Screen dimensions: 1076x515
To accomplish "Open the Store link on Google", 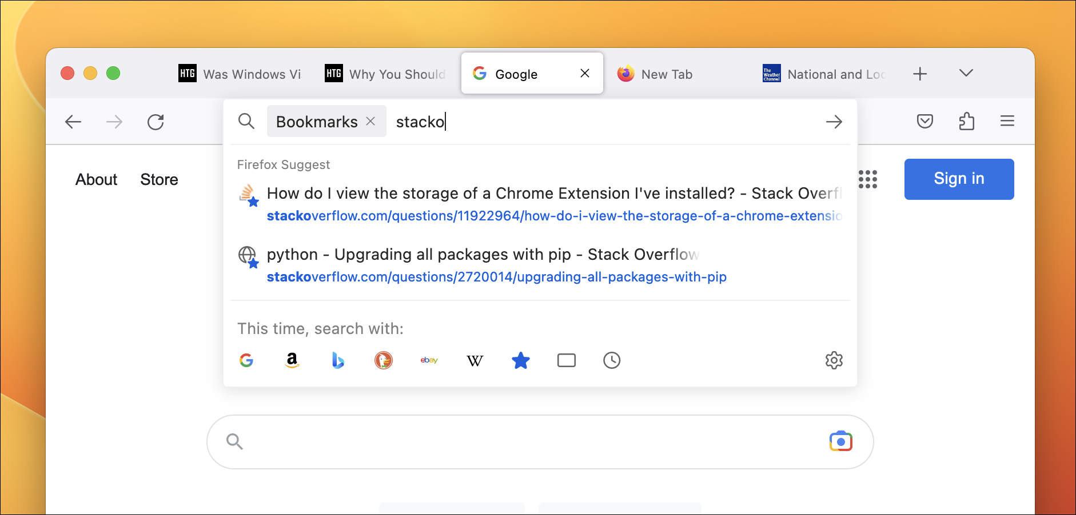I will point(159,179).
